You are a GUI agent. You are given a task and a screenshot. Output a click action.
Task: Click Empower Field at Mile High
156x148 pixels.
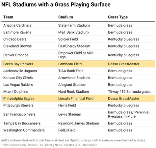[76, 55]
